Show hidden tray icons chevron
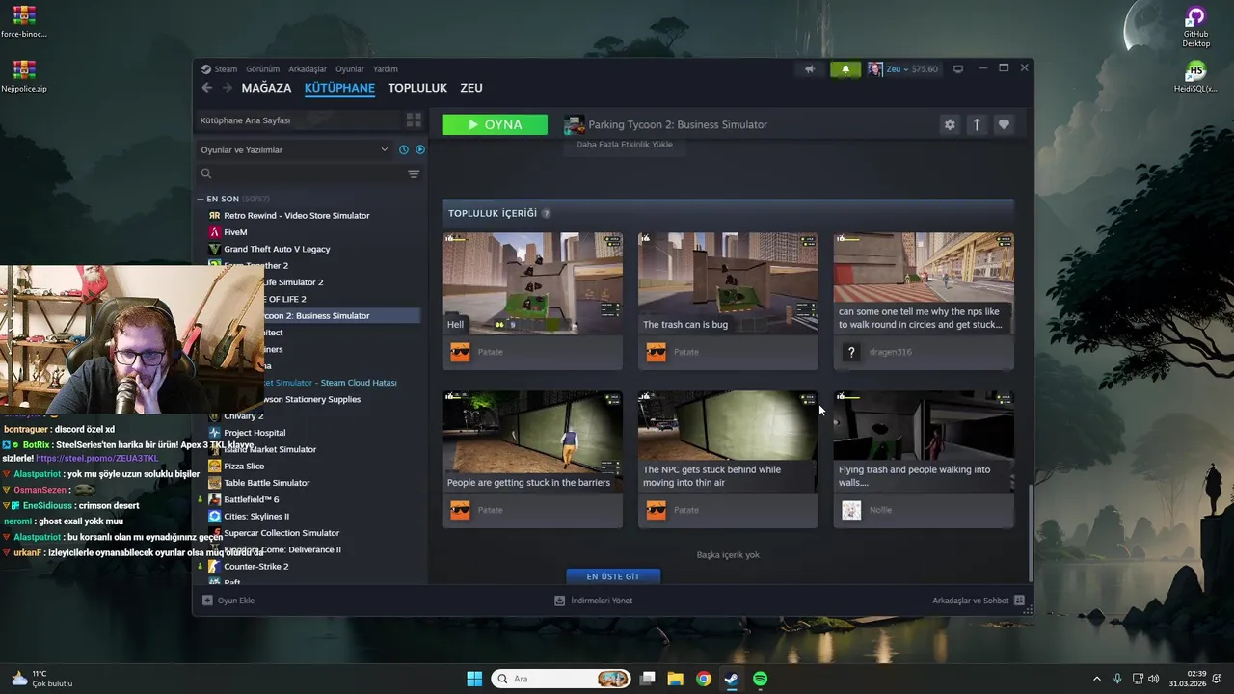This screenshot has width=1234, height=694. (x=1096, y=679)
